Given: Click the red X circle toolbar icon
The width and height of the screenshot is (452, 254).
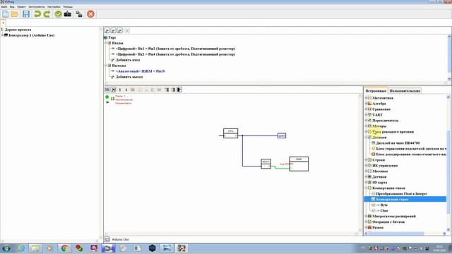Looking at the screenshot, I should (90, 14).
